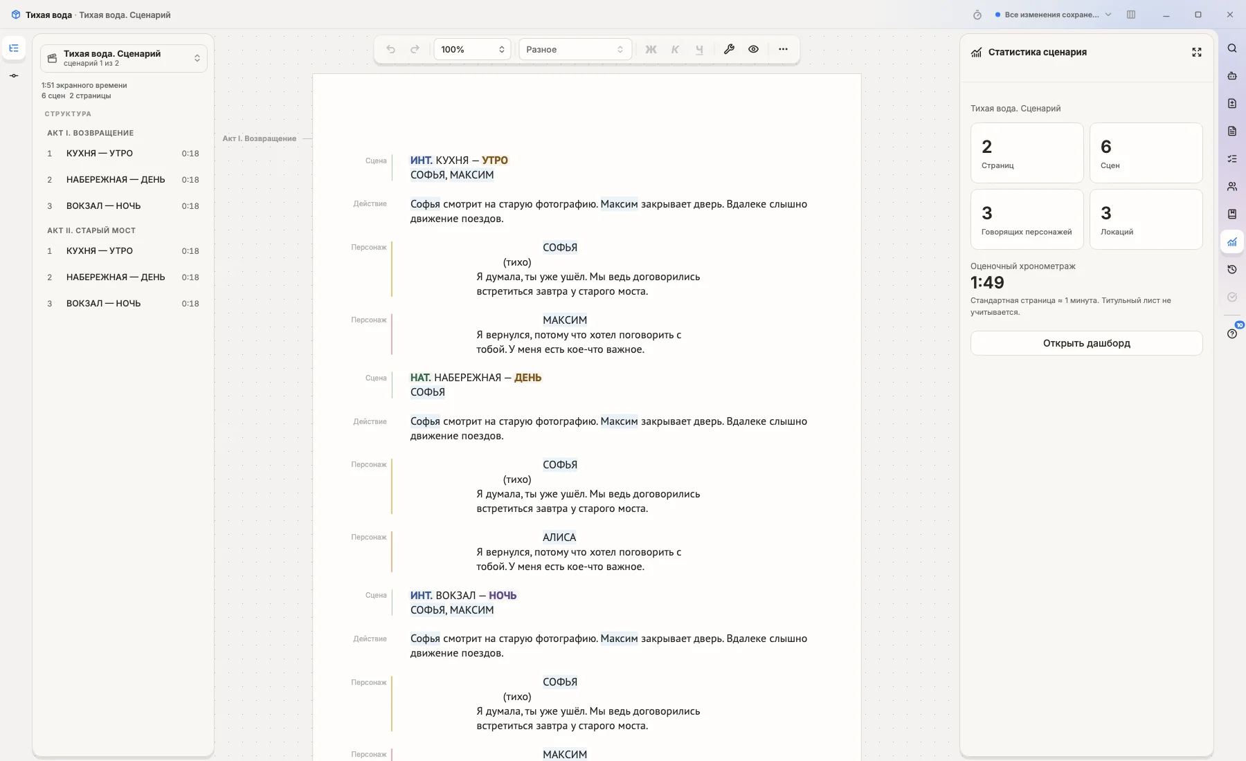
Task: Toggle the columns layout icon in title bar
Action: (1131, 15)
